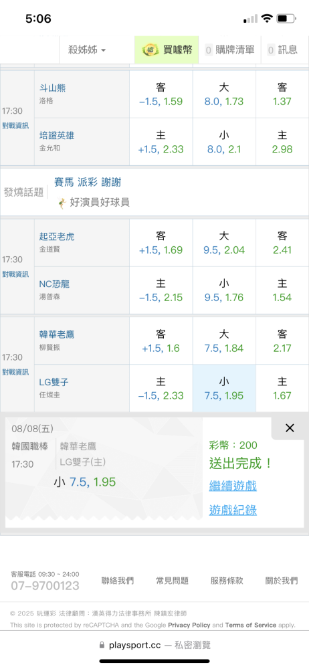Open 對戰資訊 for 韓華老鷹 game

pos(15,371)
